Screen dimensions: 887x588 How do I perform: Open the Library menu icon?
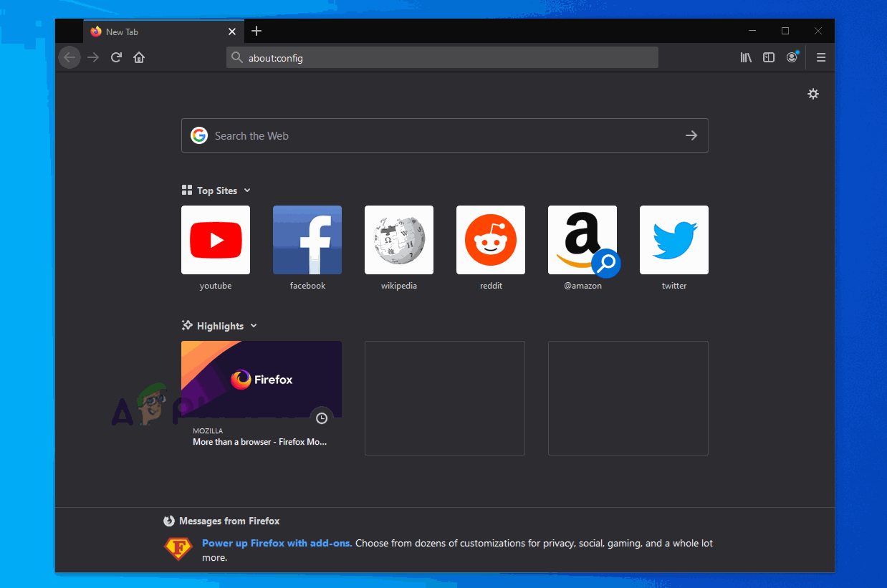tap(746, 57)
